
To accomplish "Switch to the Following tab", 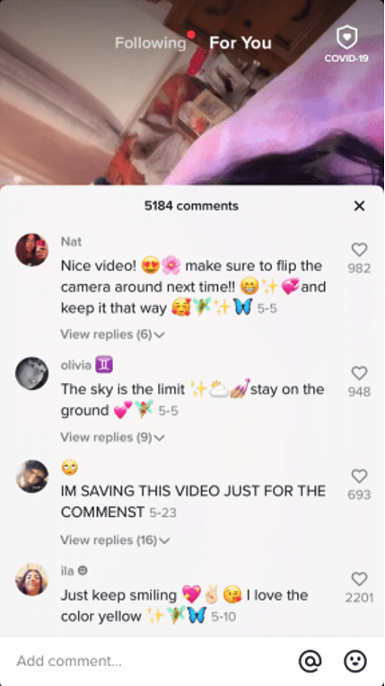I will click(x=150, y=43).
